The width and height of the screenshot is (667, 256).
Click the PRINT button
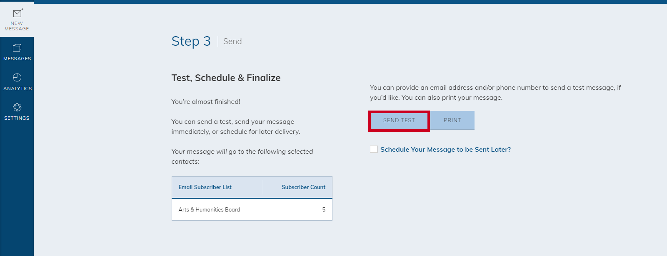tap(452, 121)
